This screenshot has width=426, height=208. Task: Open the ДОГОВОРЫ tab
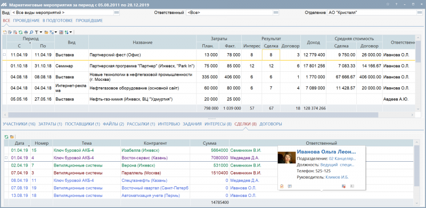271,124
